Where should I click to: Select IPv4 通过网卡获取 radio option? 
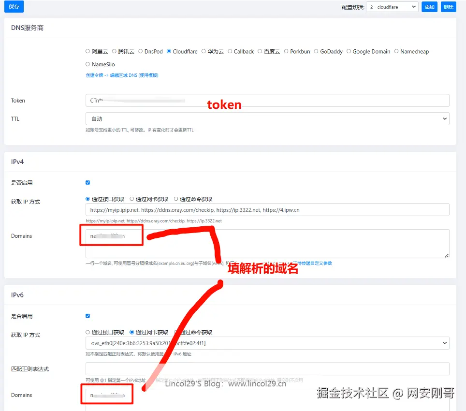(x=131, y=199)
